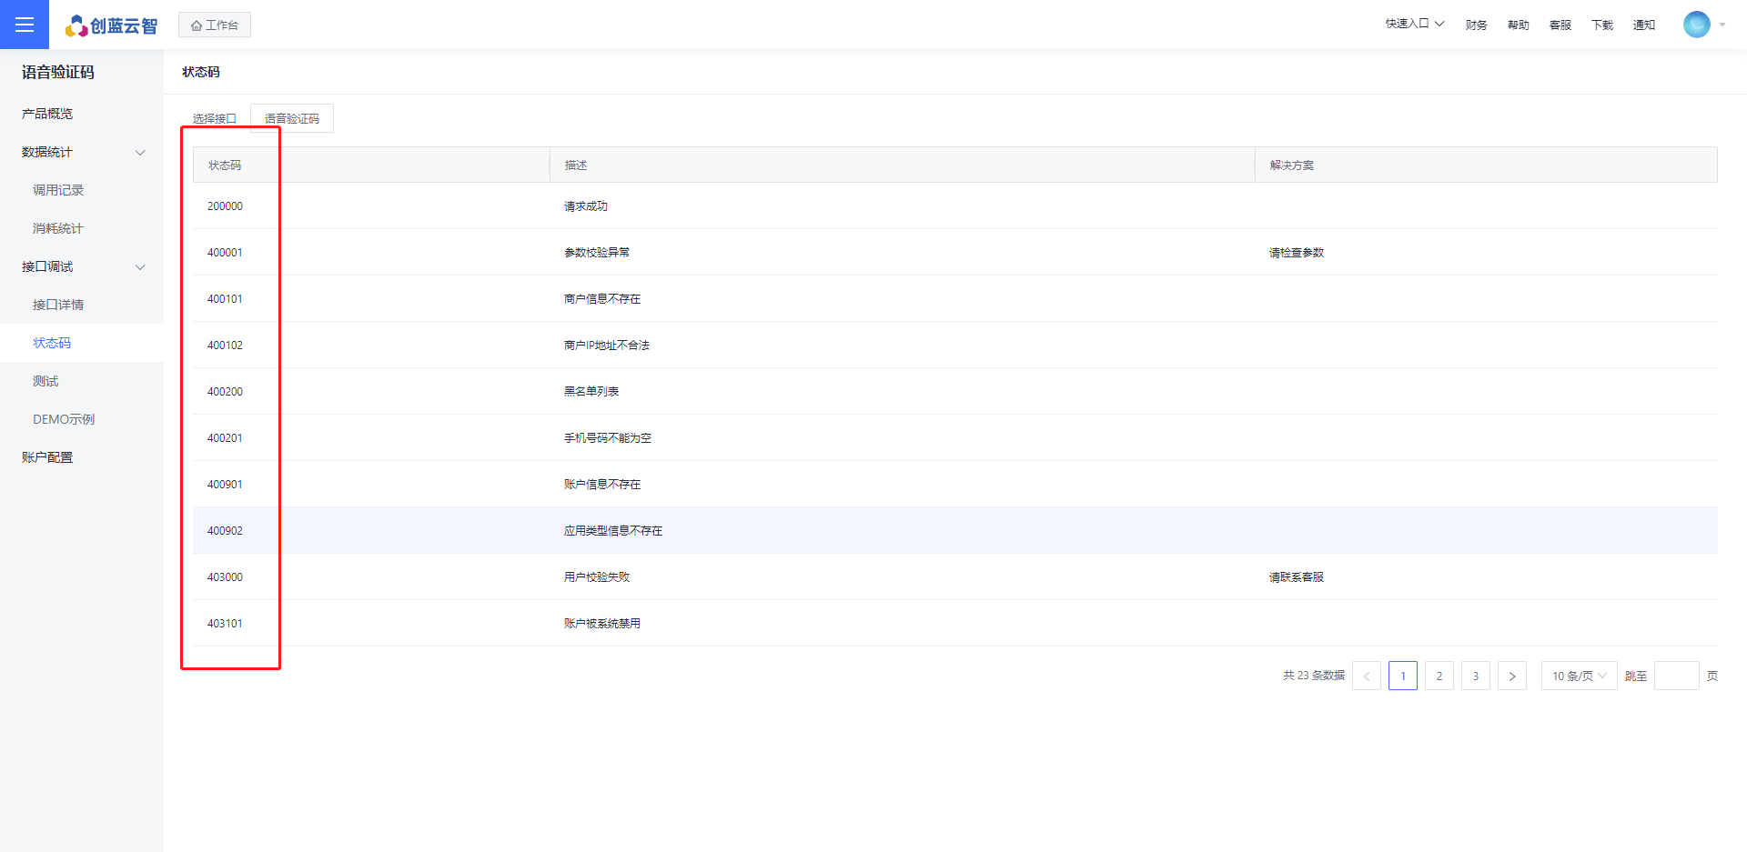Screen dimensions: 1747x852
Task: Open the 财务 menu
Action: 1476,25
